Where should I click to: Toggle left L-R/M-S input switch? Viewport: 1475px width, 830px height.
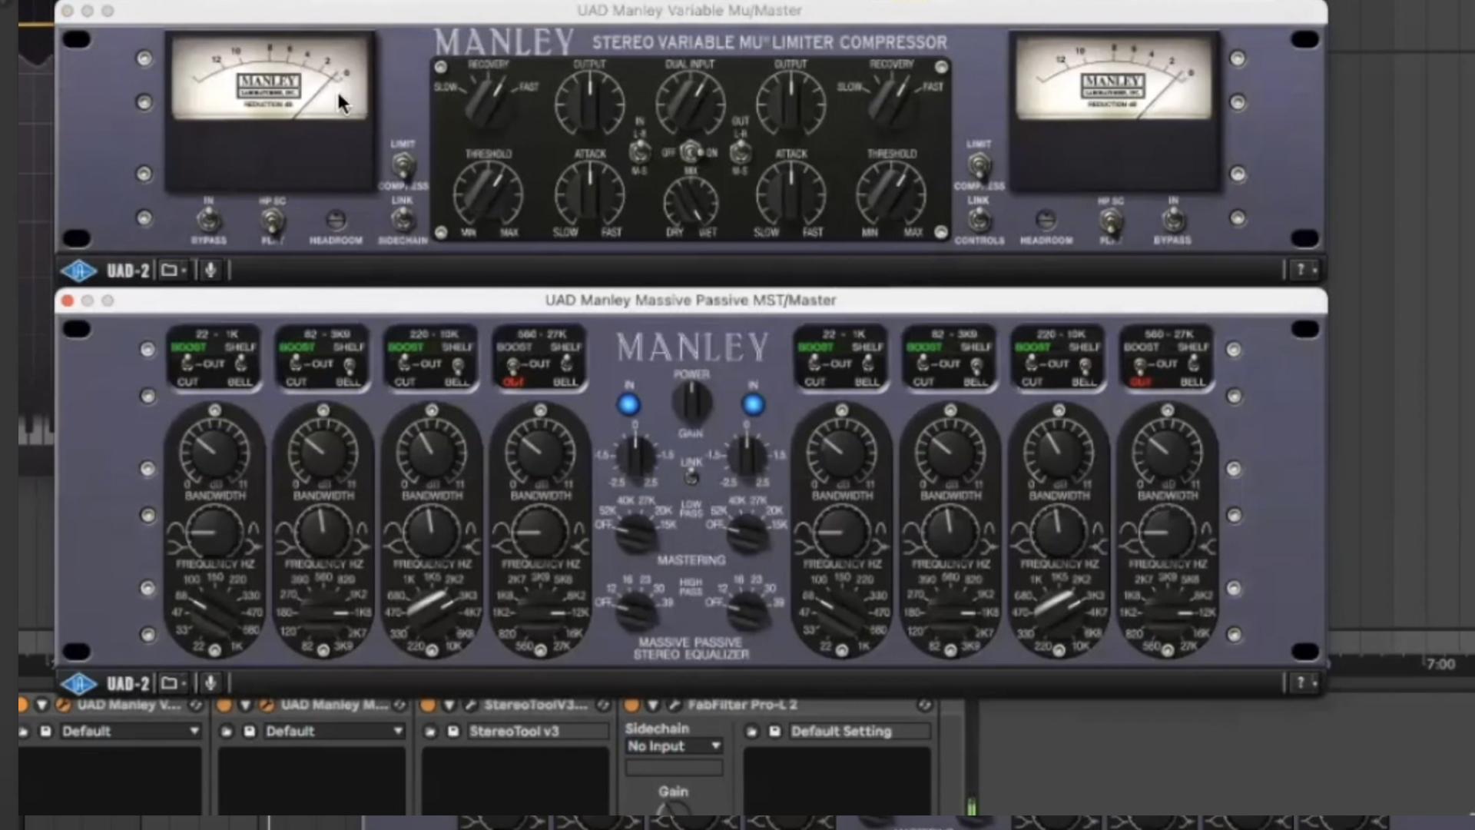click(x=639, y=151)
